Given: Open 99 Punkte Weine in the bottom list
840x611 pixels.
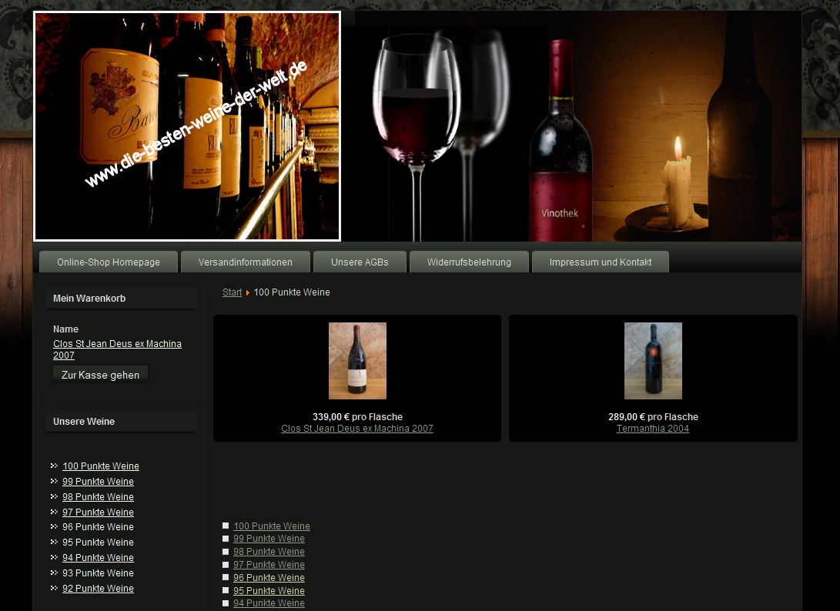Looking at the screenshot, I should coord(269,539).
